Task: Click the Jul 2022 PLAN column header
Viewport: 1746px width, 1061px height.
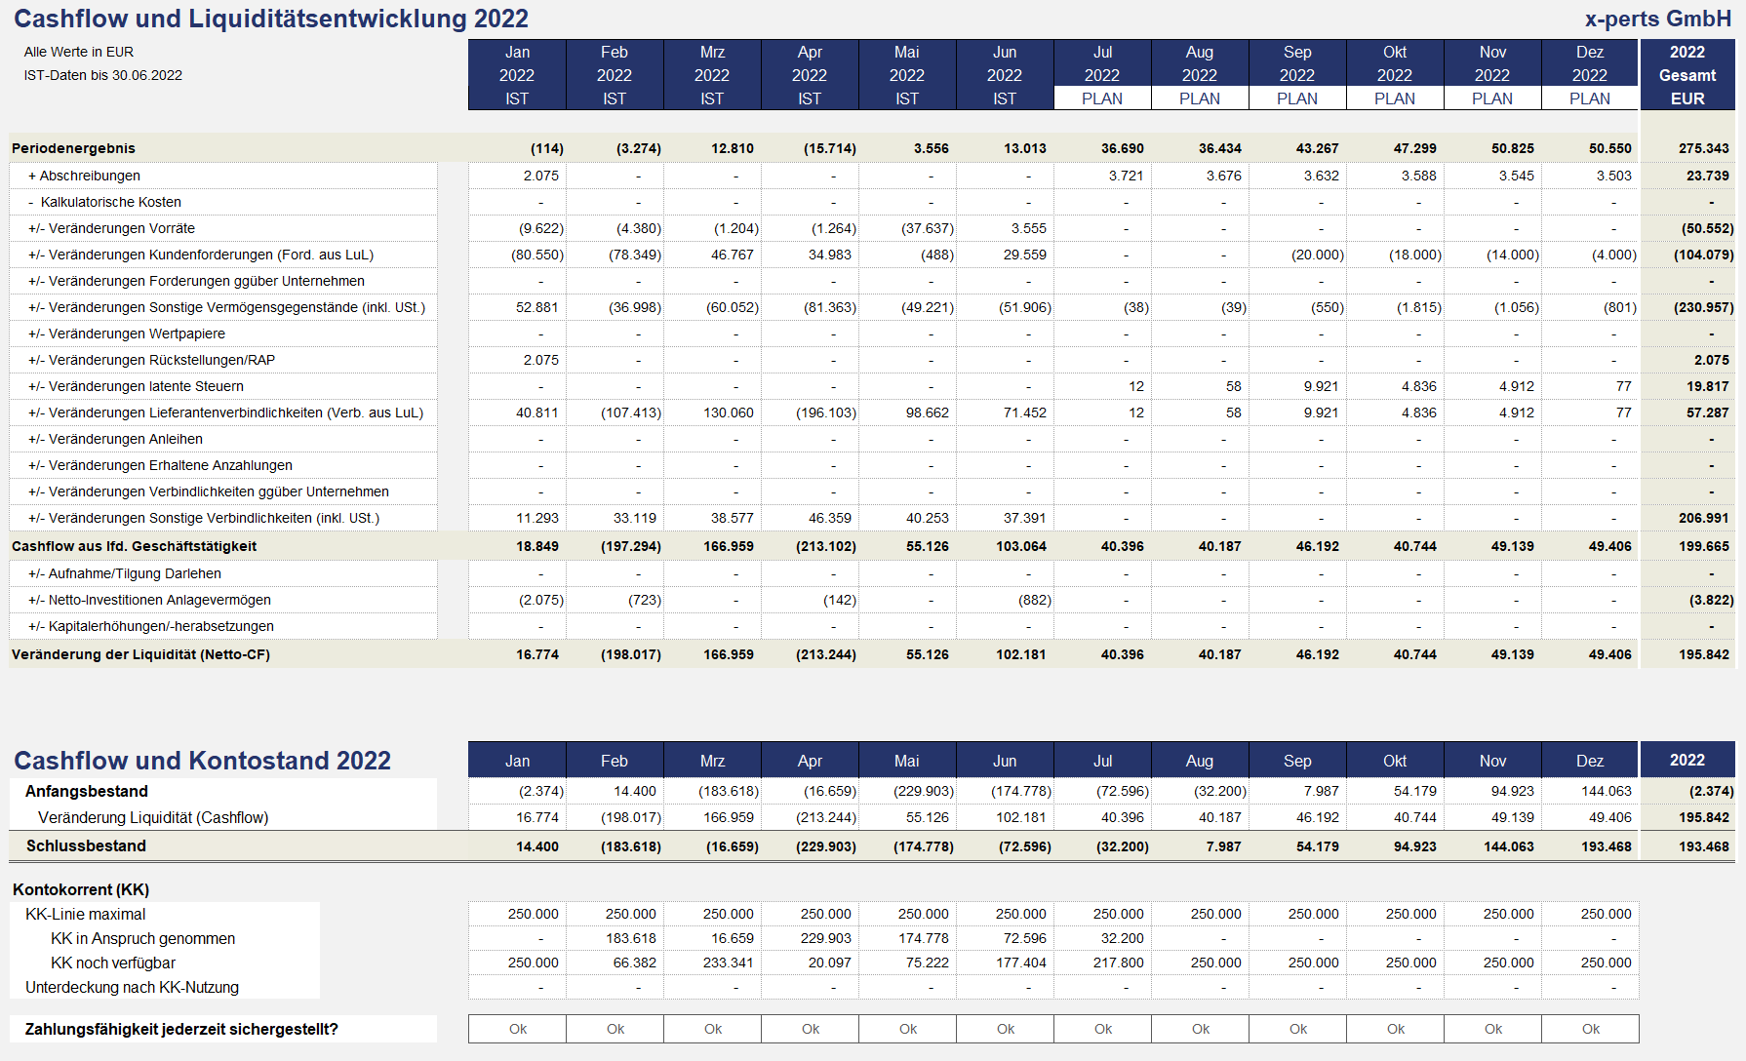Action: pyautogui.click(x=1102, y=75)
